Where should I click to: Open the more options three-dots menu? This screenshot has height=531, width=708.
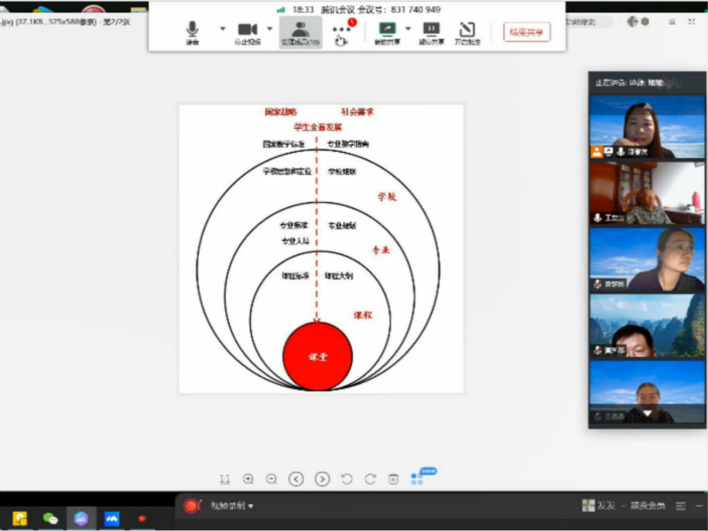[341, 31]
